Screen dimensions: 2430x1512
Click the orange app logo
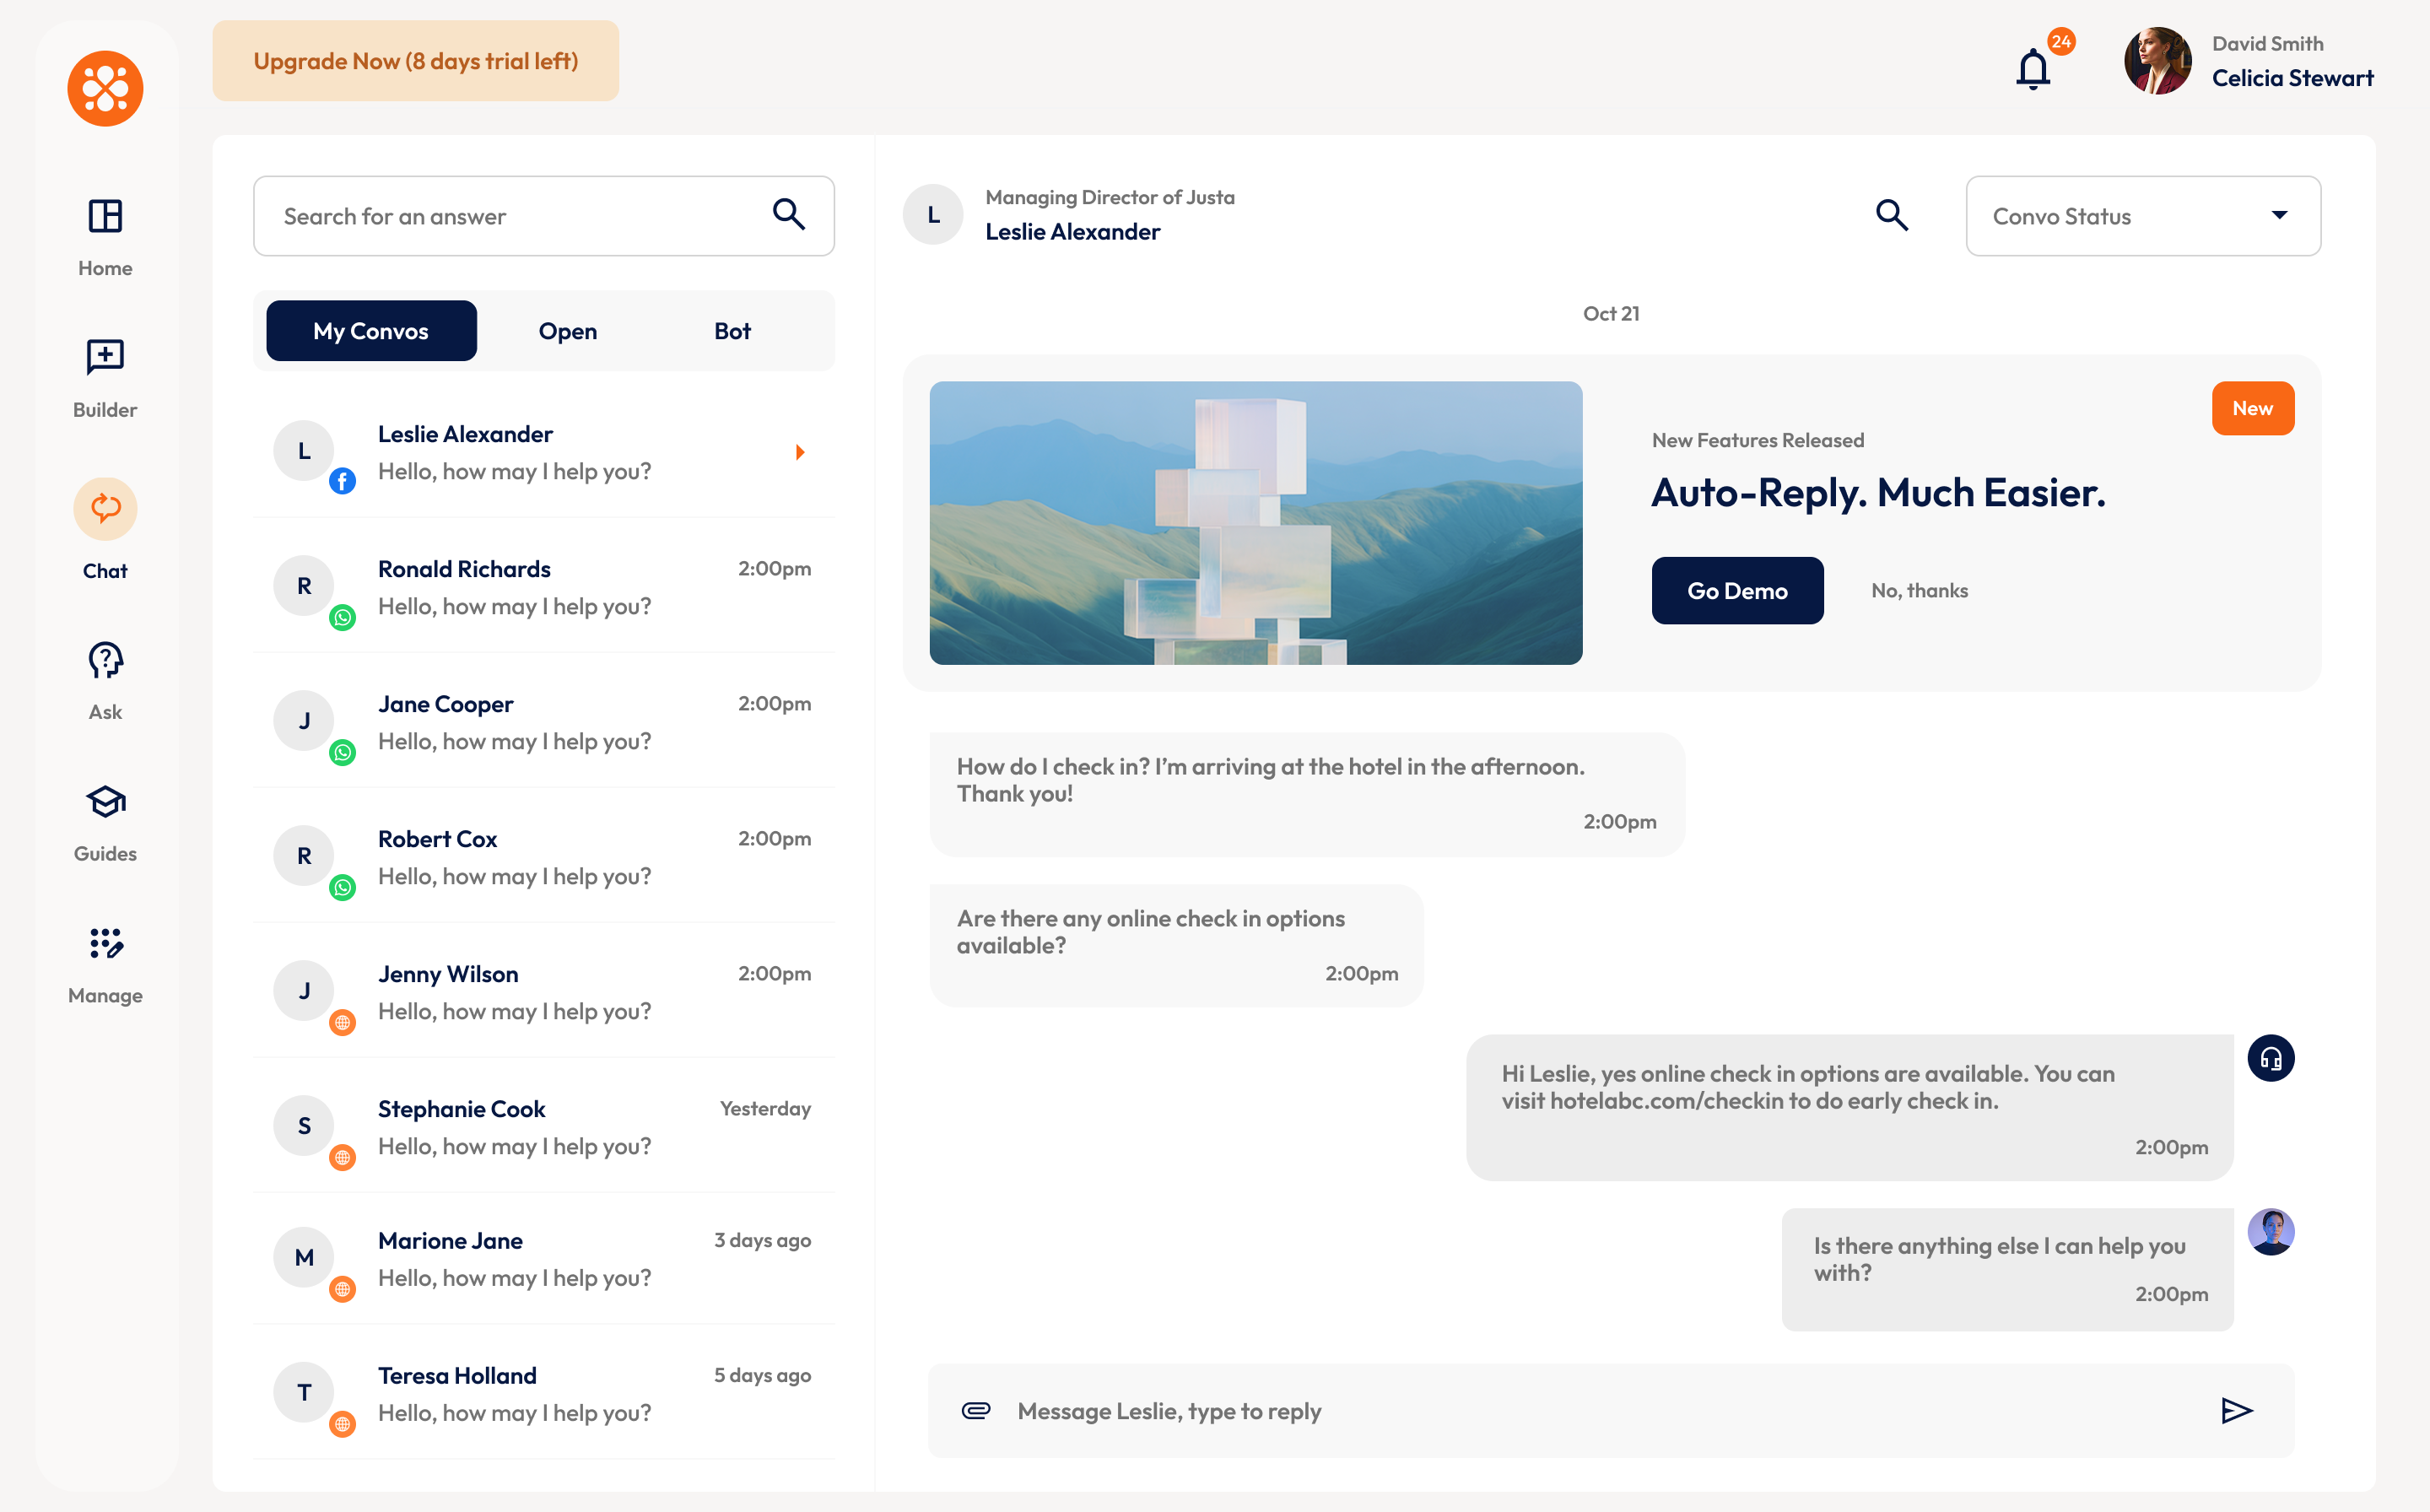[x=105, y=89]
